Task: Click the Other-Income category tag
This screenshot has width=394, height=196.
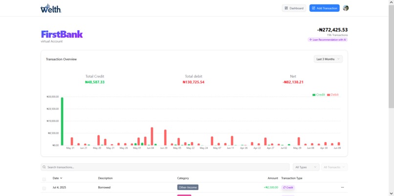Action: (188, 188)
